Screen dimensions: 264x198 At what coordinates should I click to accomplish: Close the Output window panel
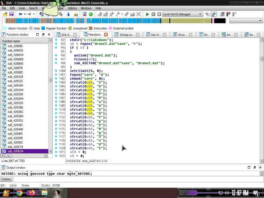coord(260,167)
